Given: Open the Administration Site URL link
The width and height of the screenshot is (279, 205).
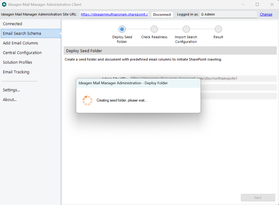Looking at the screenshot, I should coord(114,14).
